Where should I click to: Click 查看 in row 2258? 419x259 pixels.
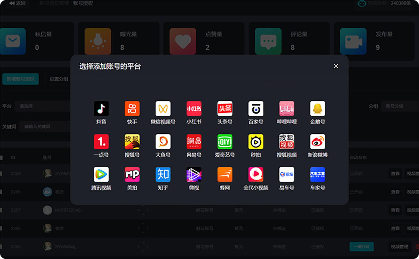(x=395, y=192)
